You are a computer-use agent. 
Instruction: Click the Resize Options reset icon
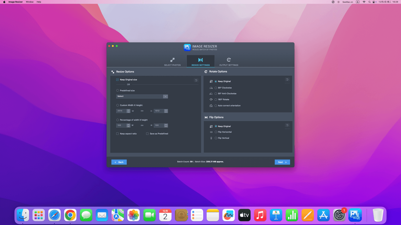196,80
